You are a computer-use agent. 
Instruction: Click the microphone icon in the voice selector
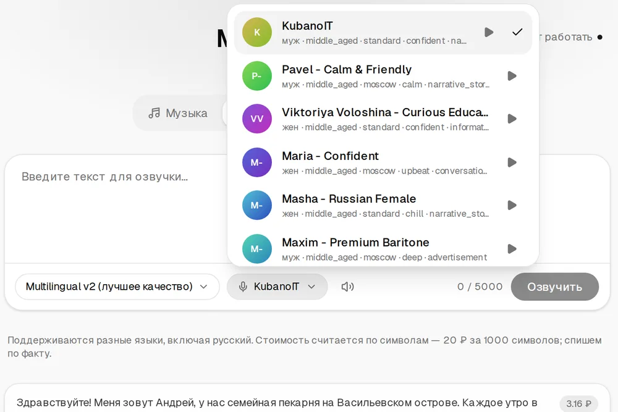point(243,287)
